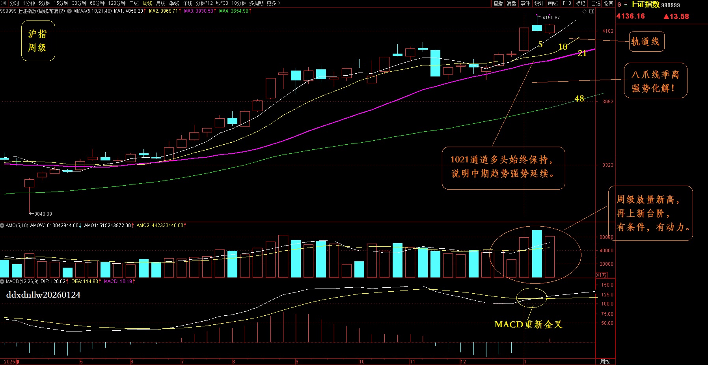Screen dimensions: 708x365
Task: Open the 复盘 replay function
Action: [x=512, y=3]
